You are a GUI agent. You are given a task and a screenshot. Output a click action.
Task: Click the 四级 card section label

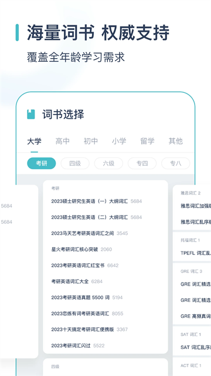click(x=55, y=367)
